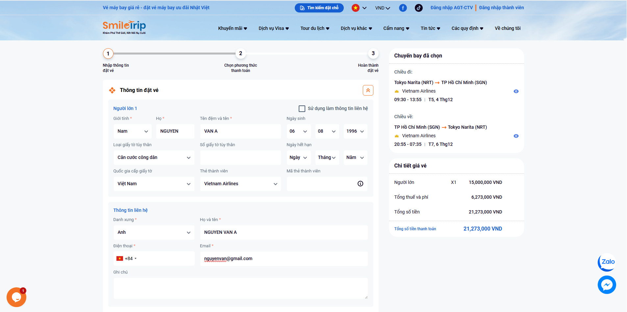Viewport: 627px width, 312px height.
Task: View return flight details eye icon
Action: pyautogui.click(x=516, y=136)
